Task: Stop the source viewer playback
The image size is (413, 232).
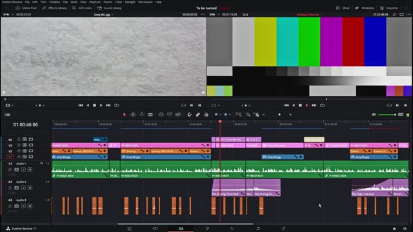Action: point(94,105)
